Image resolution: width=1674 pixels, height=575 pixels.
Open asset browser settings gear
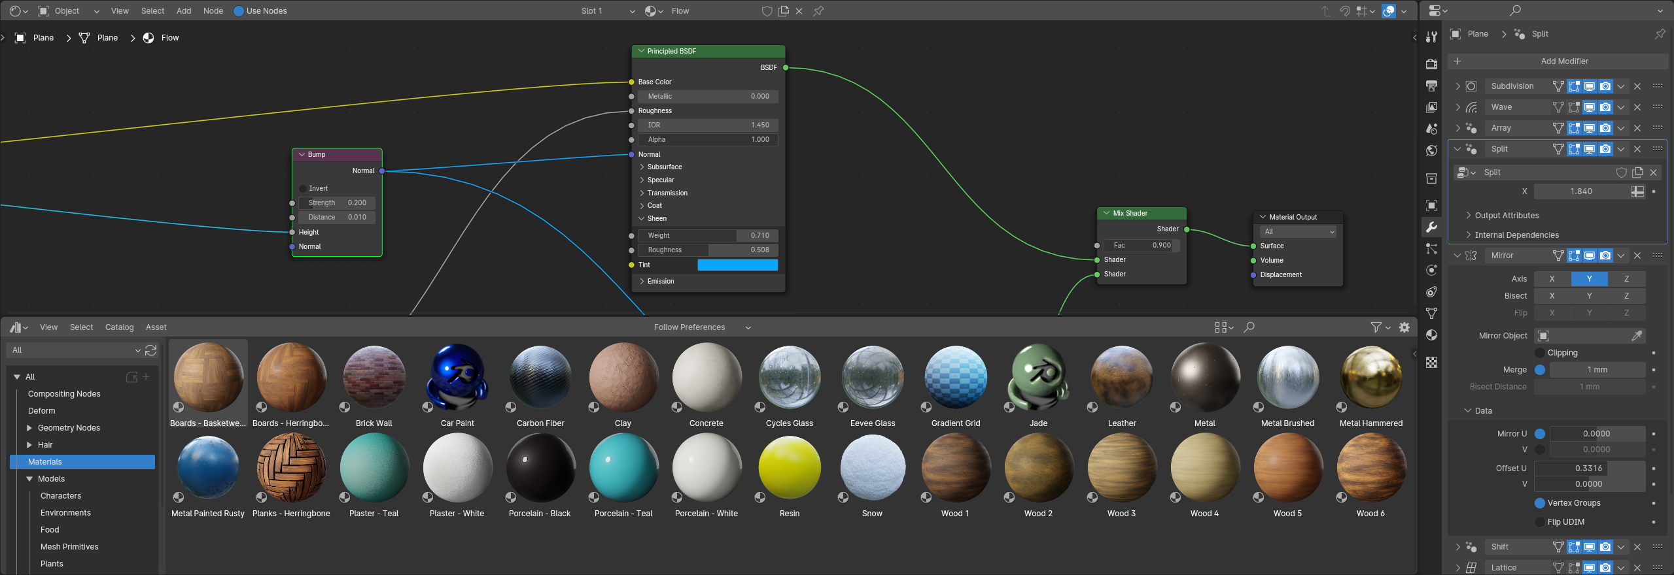pos(1404,327)
